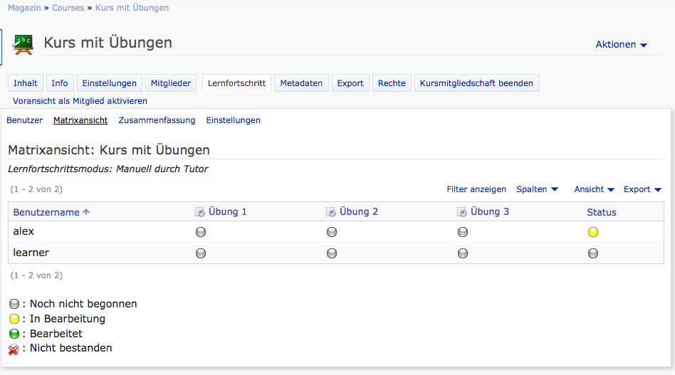Open the Einstellungen tab next to Info
Viewport: 675px width, 375px height.
tap(109, 83)
